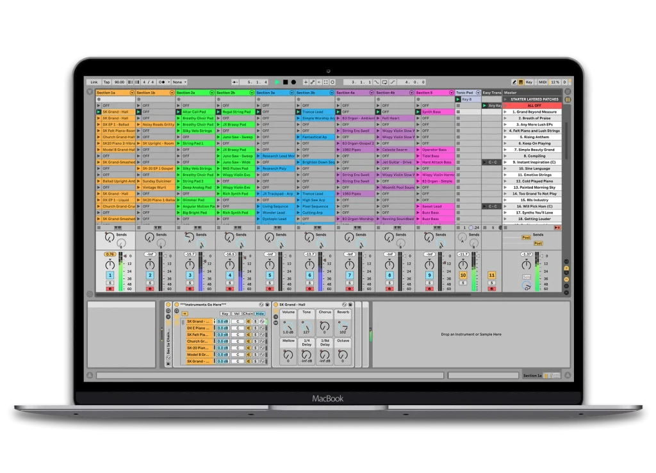Image resolution: width=656 pixels, height=473 pixels.
Task: Mute the DX E Piano chain speaker button
Action: [x=249, y=328]
